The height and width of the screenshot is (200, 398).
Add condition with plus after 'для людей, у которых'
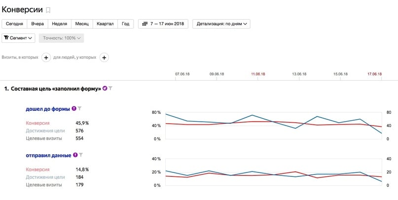[x=105, y=58]
